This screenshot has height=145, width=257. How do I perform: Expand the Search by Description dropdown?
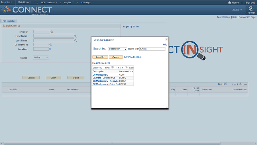[118, 49]
